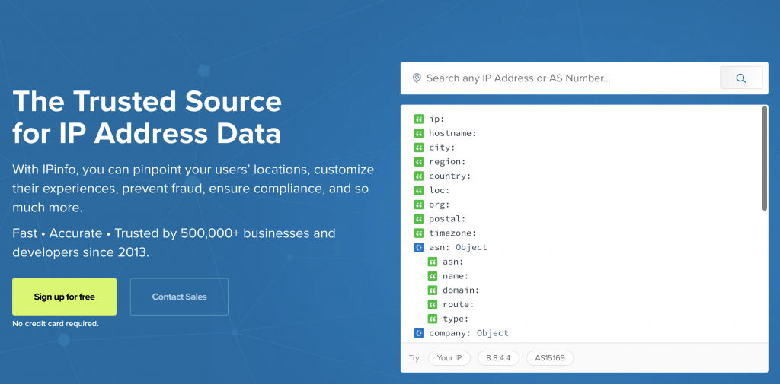Image resolution: width=780 pixels, height=384 pixels.
Task: Click the location pin icon in search box
Action: click(417, 78)
